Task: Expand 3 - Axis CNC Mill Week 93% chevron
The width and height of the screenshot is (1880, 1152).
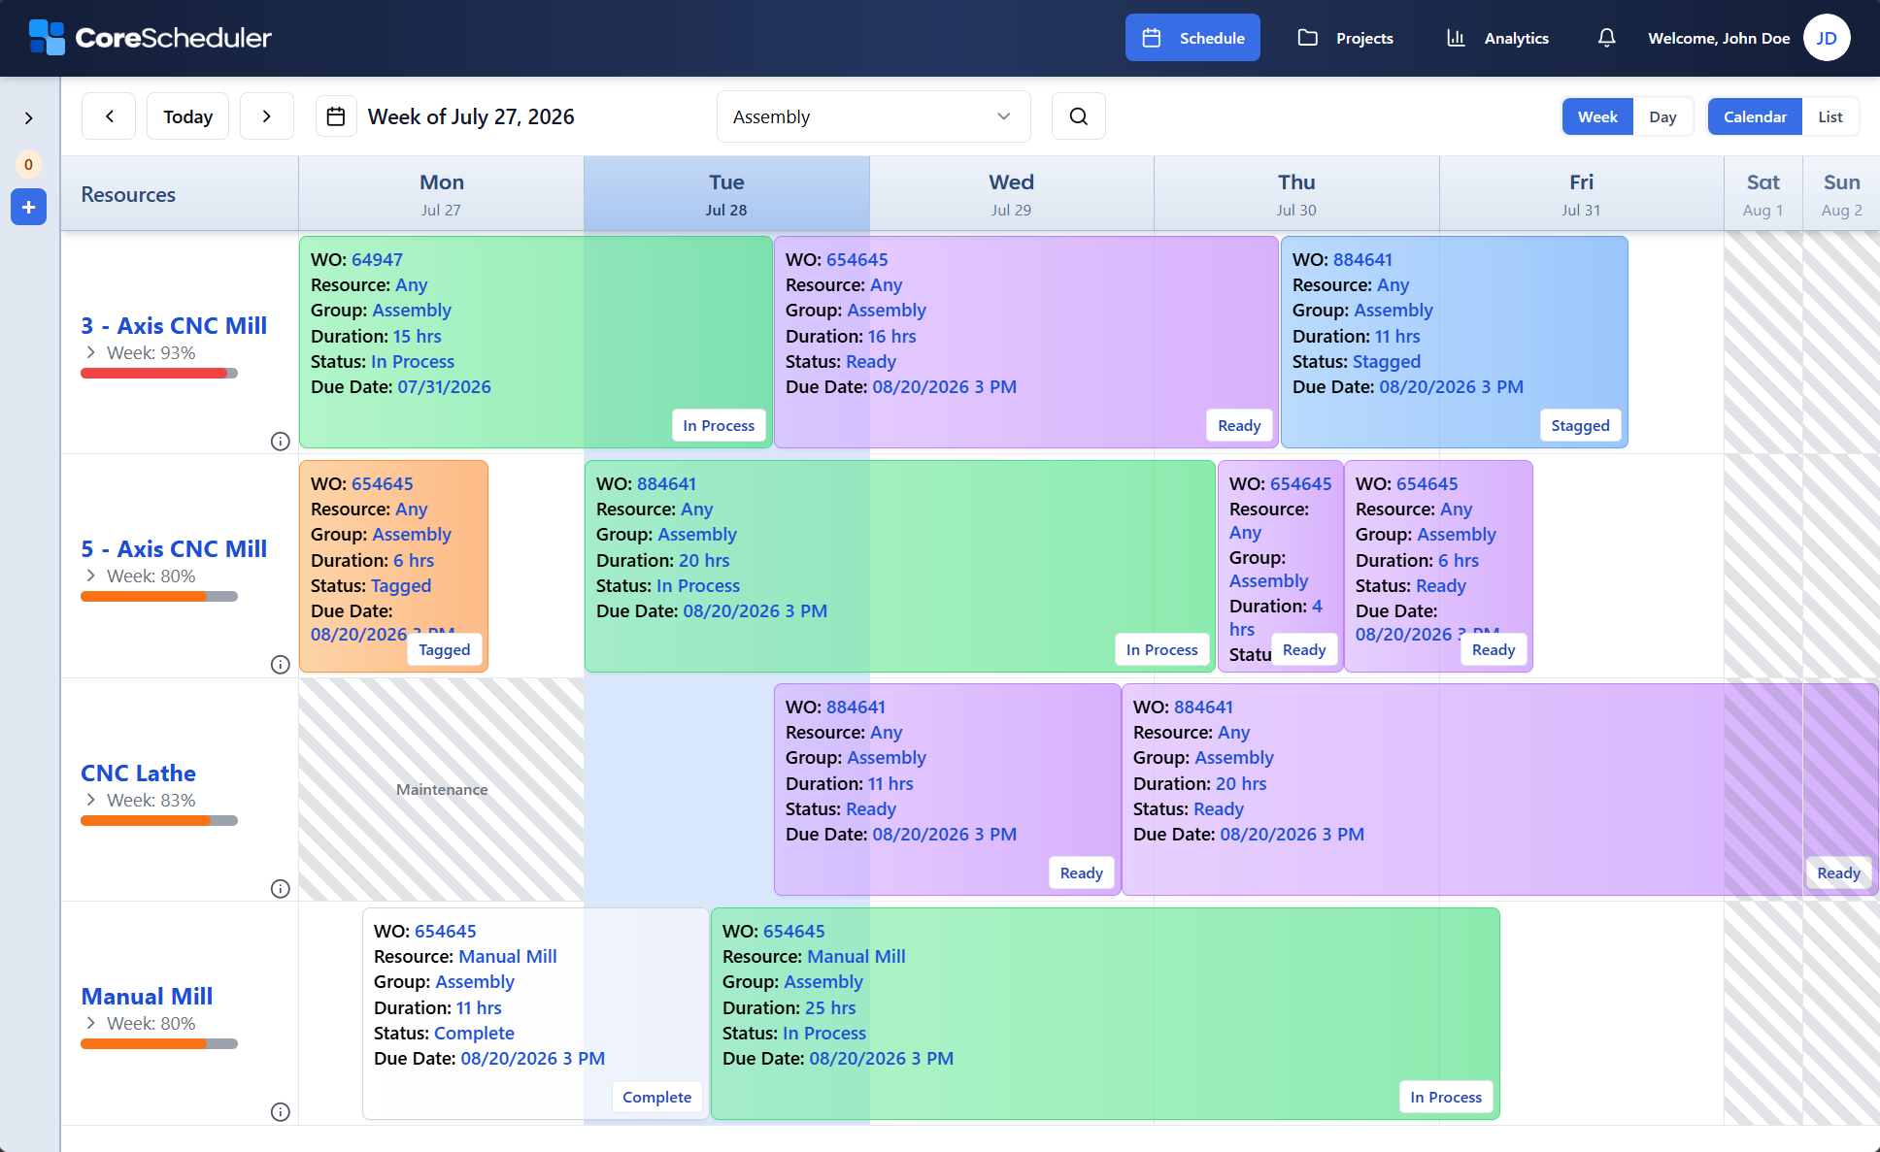Action: tap(91, 352)
